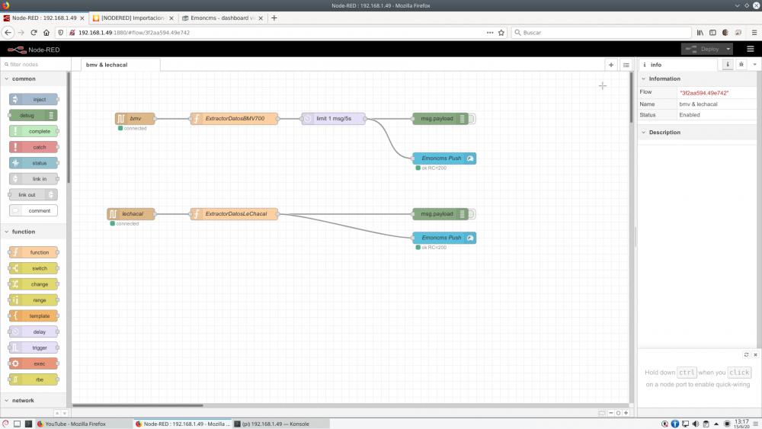
Task: Bookmark this page with star icon
Action: click(x=501, y=33)
